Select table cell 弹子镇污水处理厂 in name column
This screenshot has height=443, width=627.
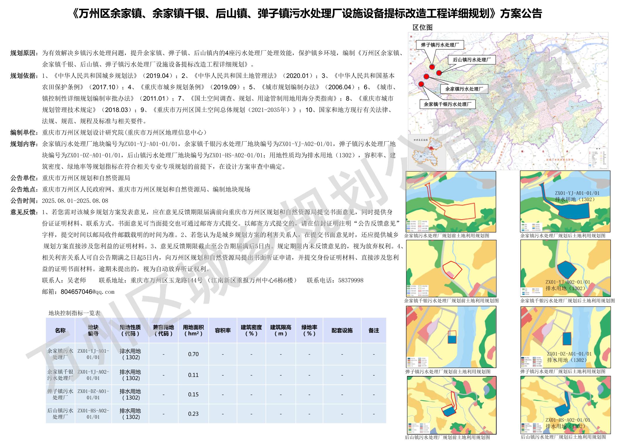(x=60, y=394)
